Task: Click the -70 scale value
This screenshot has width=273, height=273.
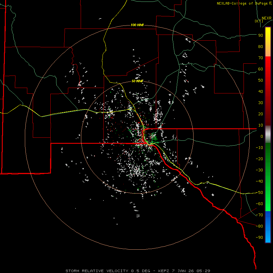Action: 259,215
